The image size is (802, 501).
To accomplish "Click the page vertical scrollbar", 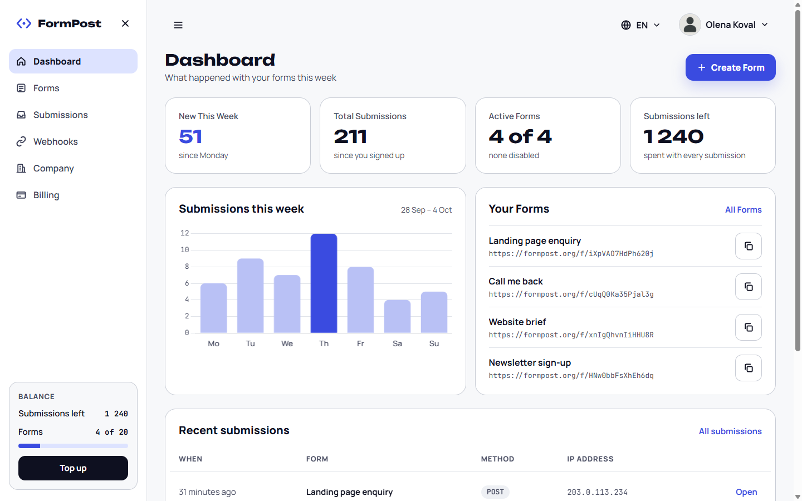I will click(798, 181).
